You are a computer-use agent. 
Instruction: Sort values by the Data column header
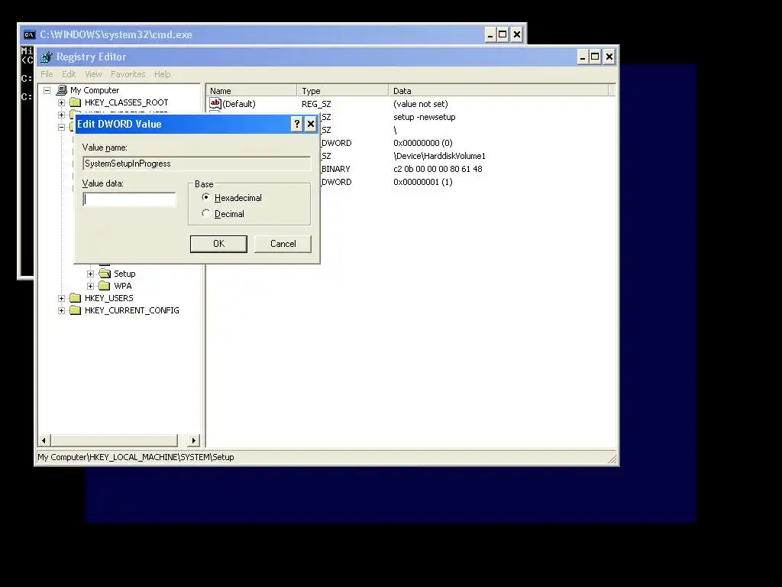[x=499, y=91]
